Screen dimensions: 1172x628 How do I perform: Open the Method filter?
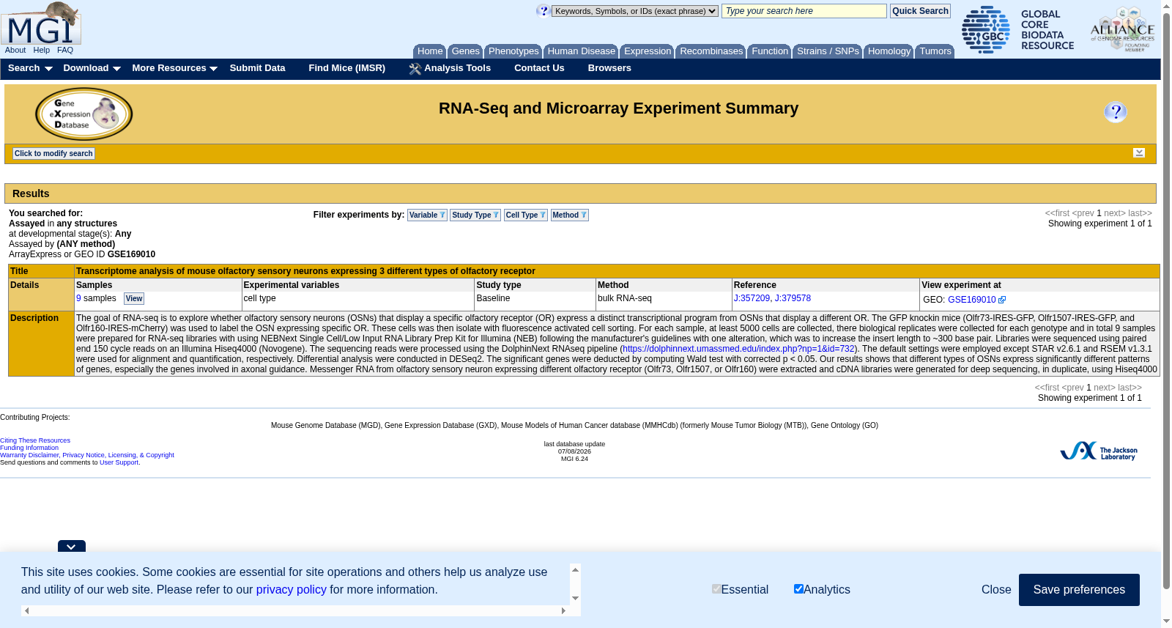click(x=570, y=215)
